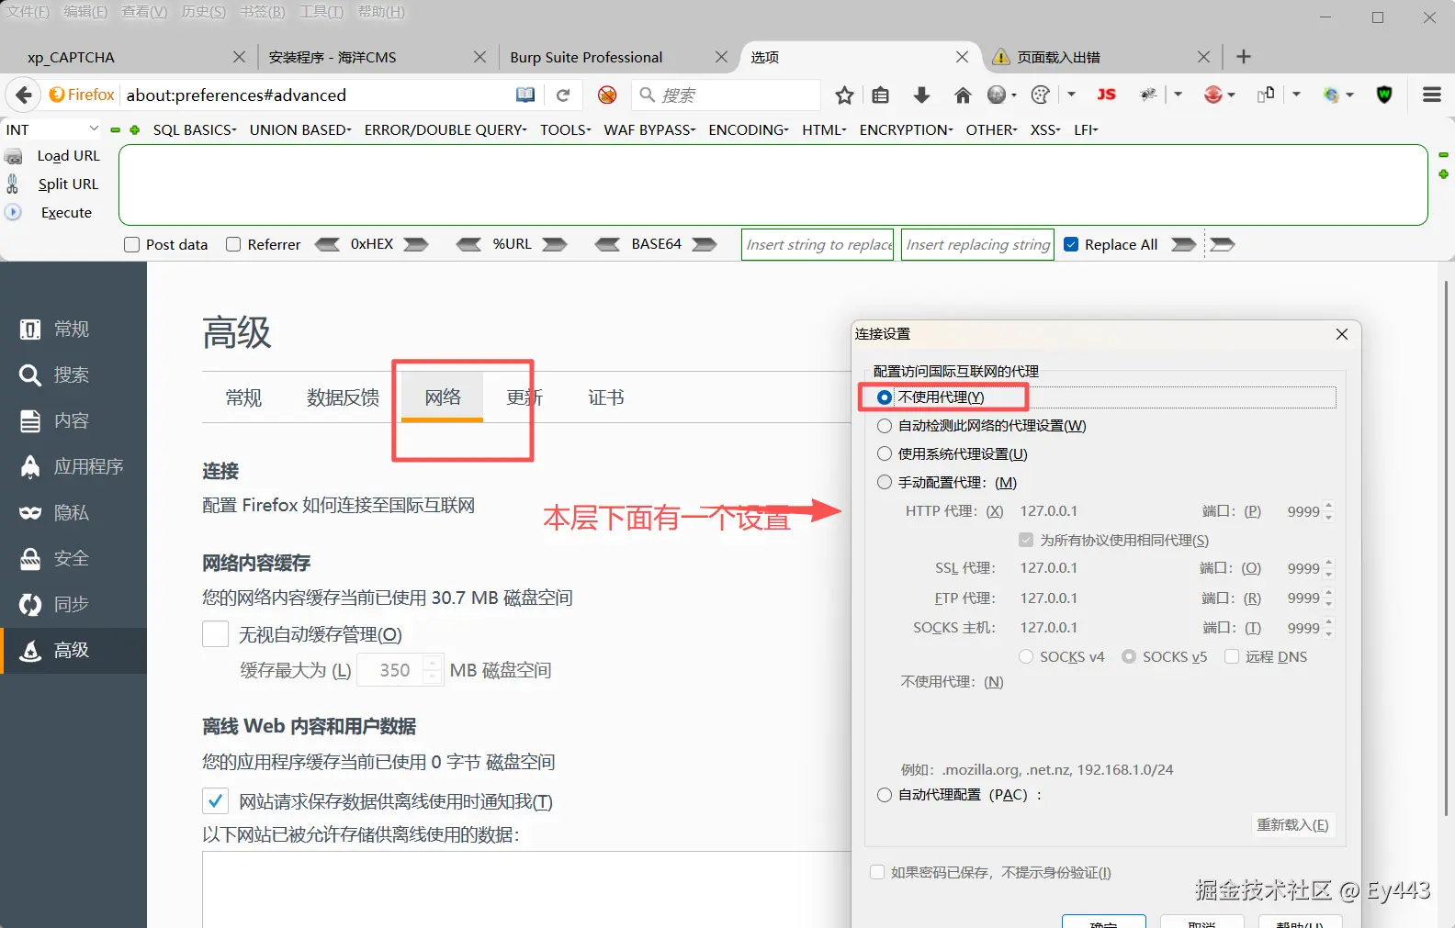Expand WAF BYPASS menu

coord(649,129)
